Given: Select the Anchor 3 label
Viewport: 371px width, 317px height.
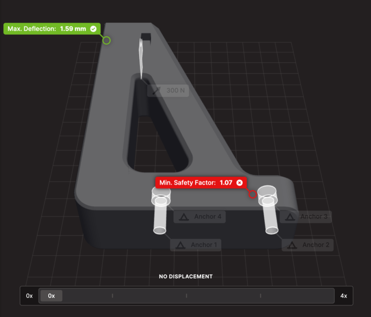Looking at the screenshot, I should pos(306,217).
